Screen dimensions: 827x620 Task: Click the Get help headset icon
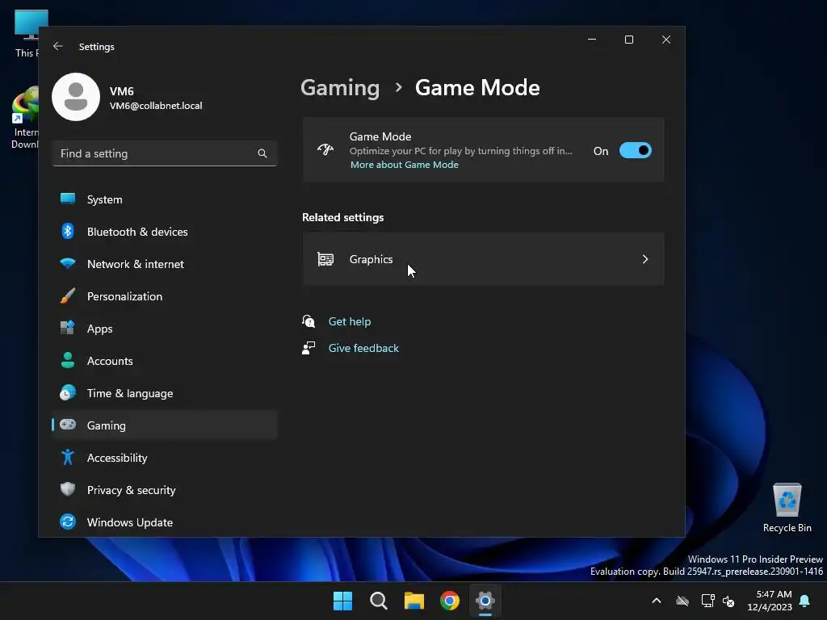(309, 321)
